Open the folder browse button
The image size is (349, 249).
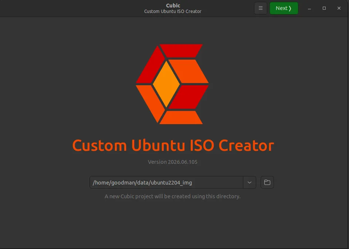(x=267, y=182)
